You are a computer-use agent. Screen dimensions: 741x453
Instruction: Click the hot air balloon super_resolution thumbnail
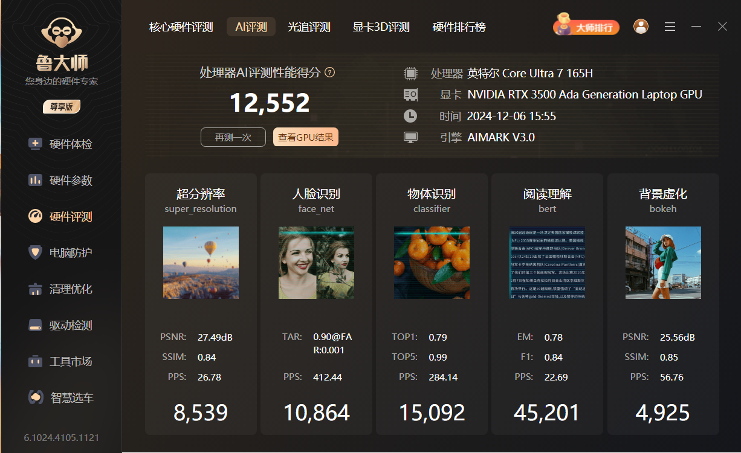pos(201,263)
